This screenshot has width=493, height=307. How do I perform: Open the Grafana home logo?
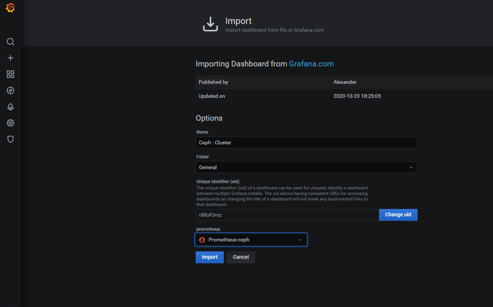10,8
